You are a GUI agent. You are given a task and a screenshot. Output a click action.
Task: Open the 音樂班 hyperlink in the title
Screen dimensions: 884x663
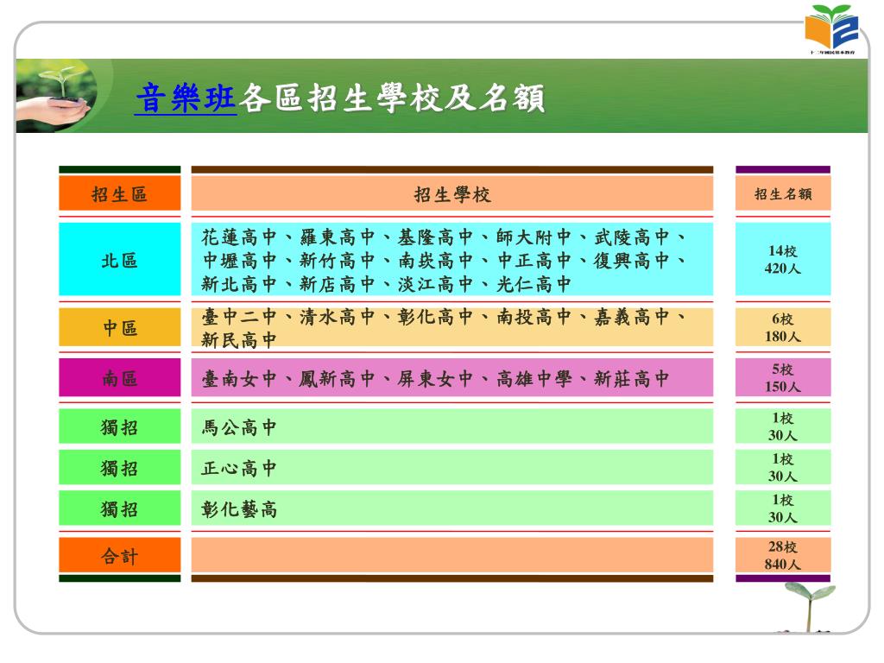[x=185, y=98]
